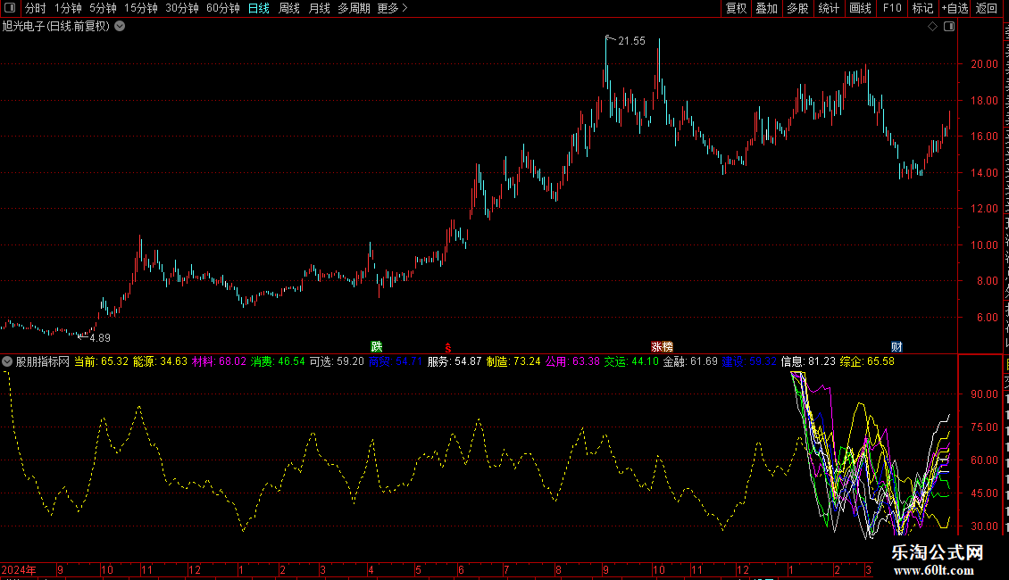Switch to the 15分钟 period tab

(x=141, y=8)
